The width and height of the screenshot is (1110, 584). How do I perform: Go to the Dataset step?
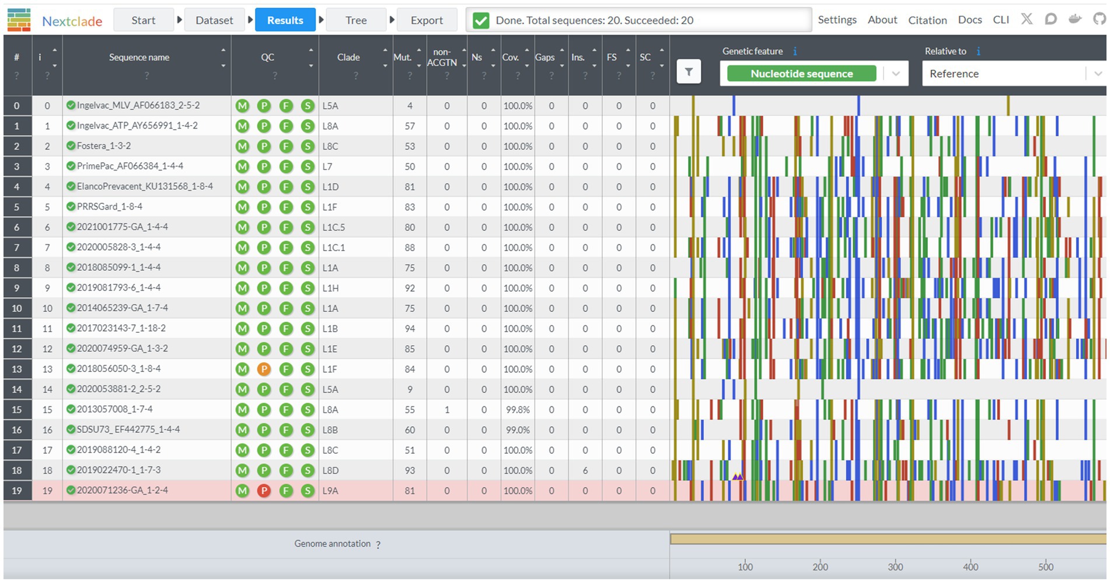coord(214,20)
